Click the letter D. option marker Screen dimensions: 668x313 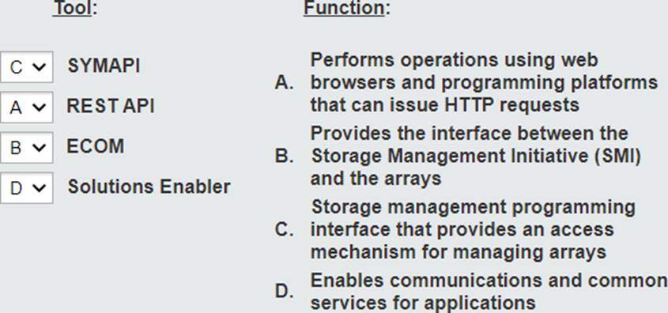coord(284,292)
